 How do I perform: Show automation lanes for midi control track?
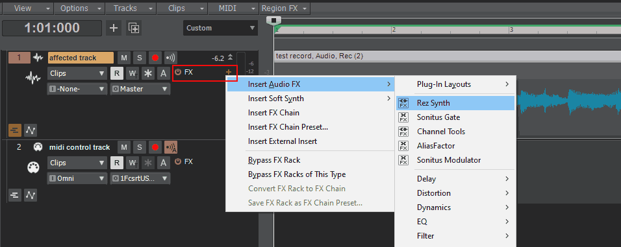coord(31,195)
